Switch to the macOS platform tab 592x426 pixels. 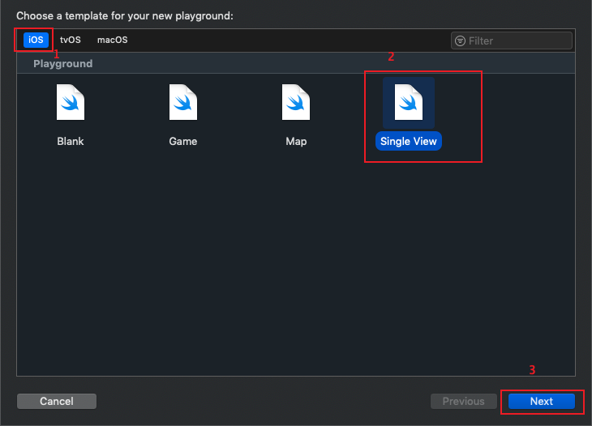coord(113,40)
